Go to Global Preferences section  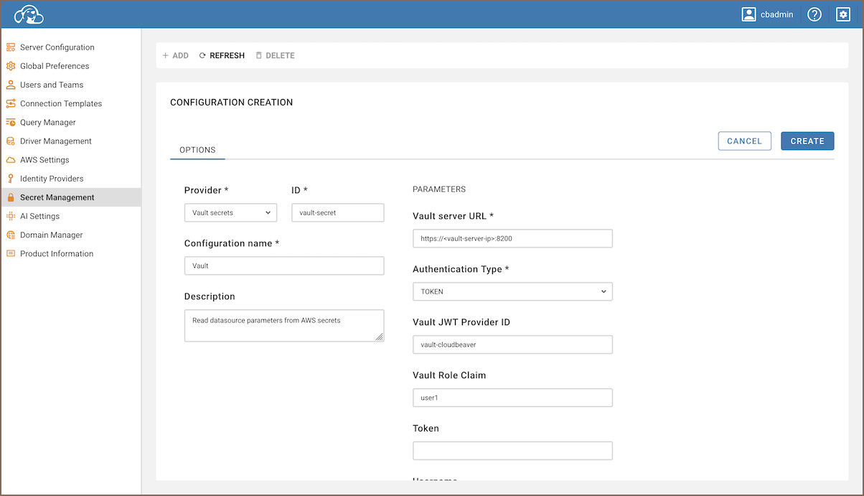[55, 66]
